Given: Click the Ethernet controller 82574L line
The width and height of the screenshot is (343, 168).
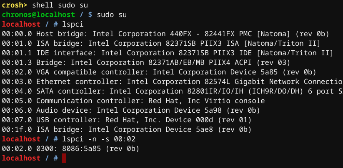Looking at the screenshot, I should click(x=173, y=82).
